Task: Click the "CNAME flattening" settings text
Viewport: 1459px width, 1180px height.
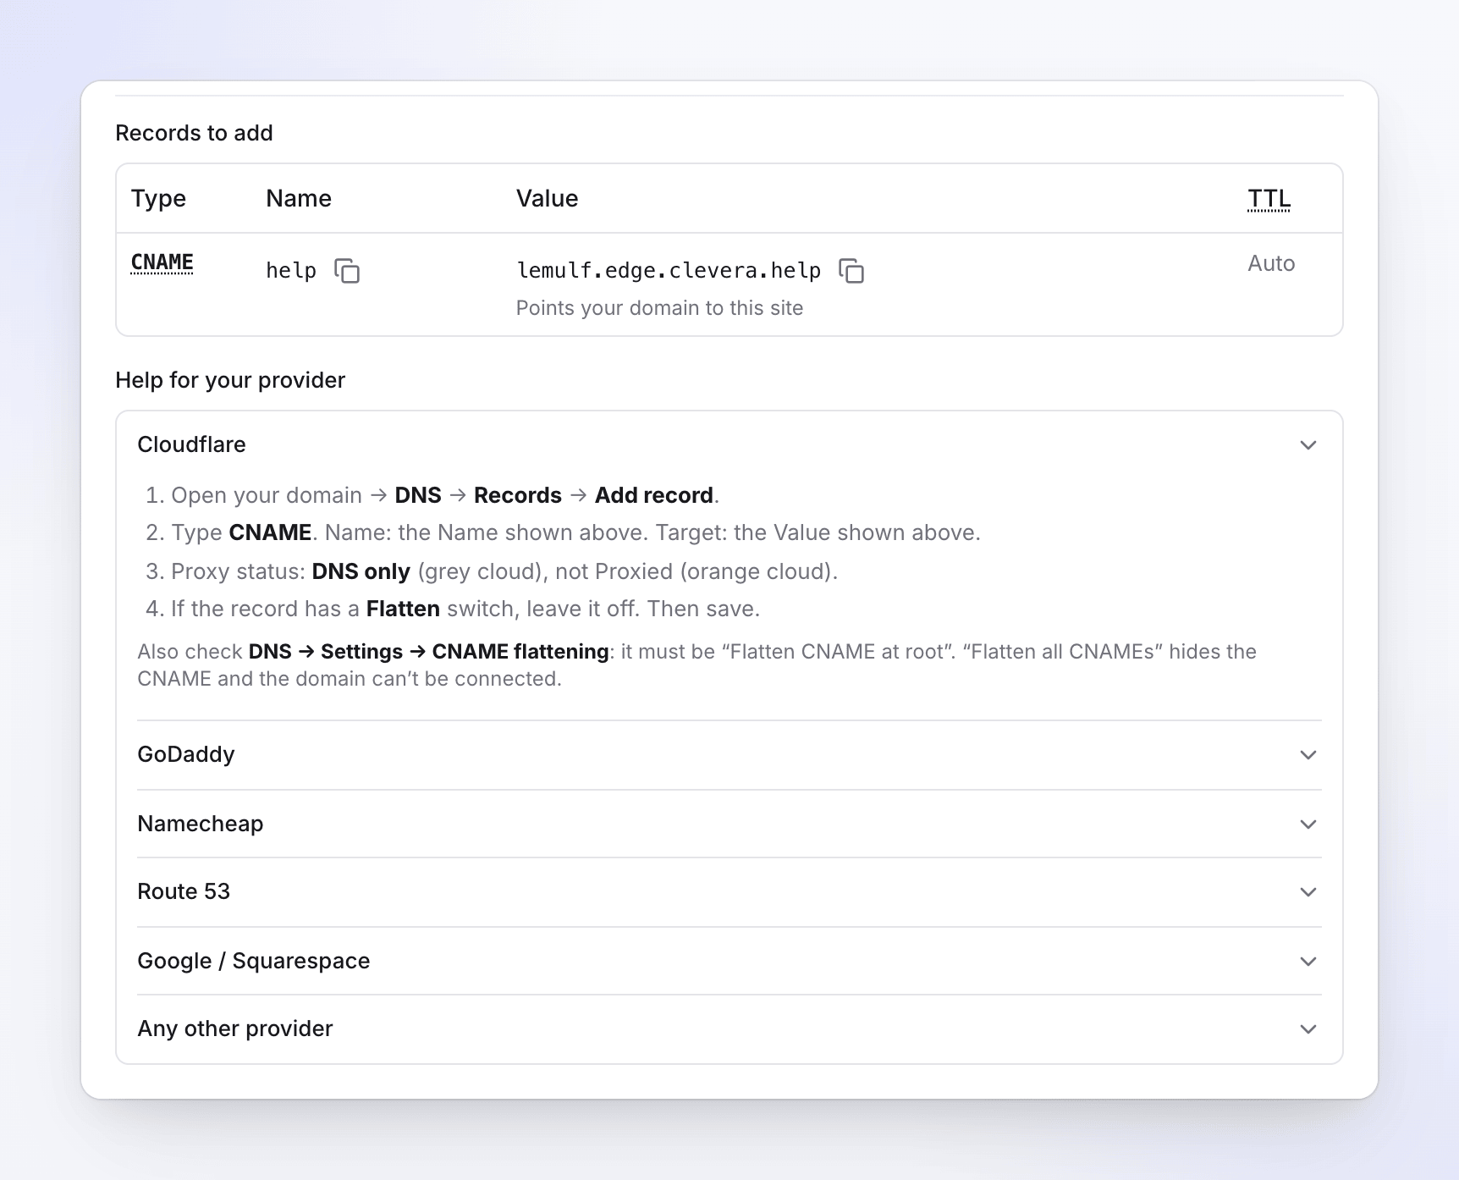Action: (520, 652)
